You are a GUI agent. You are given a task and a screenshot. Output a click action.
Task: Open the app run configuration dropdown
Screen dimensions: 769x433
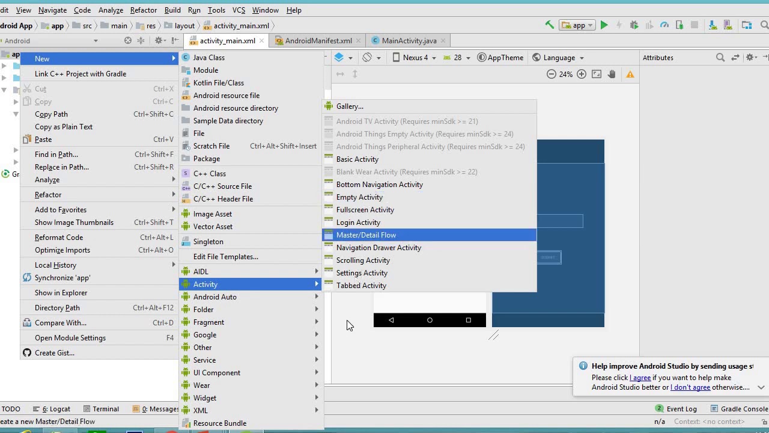(577, 25)
